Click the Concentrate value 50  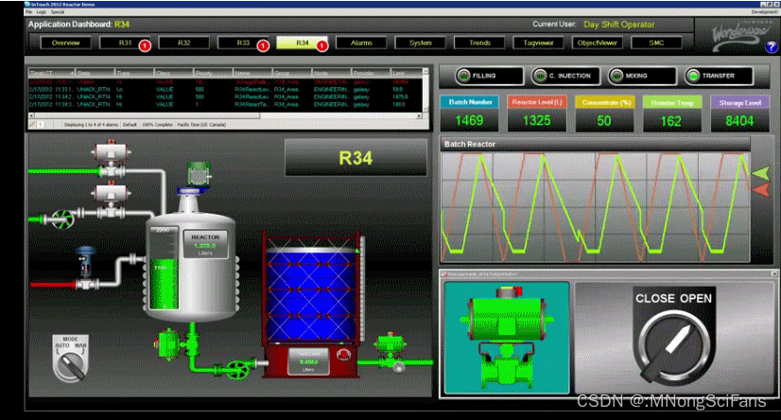(x=603, y=120)
